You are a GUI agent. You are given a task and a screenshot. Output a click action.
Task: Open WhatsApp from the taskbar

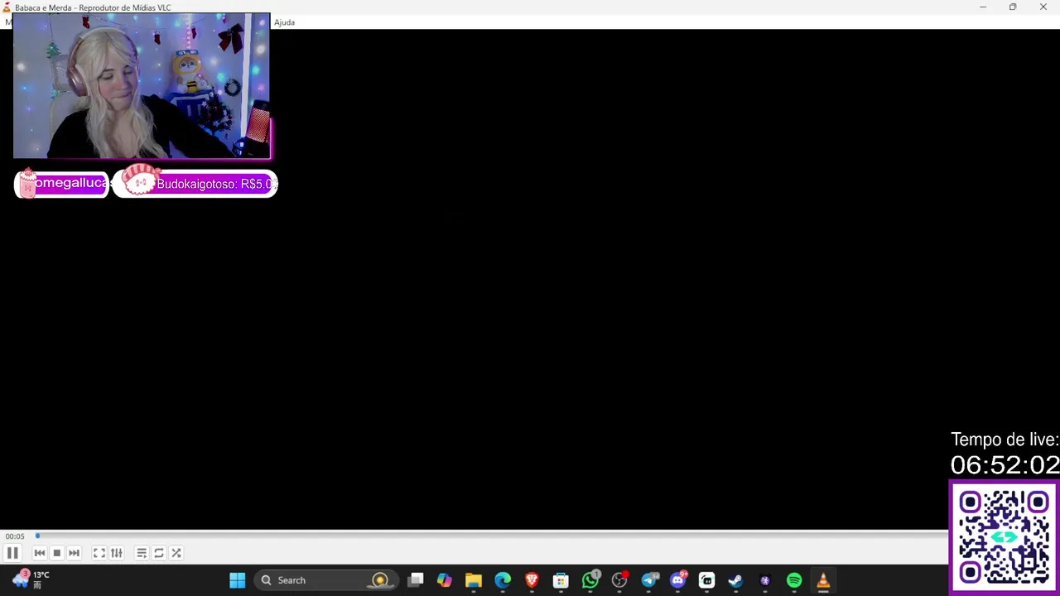click(x=590, y=580)
